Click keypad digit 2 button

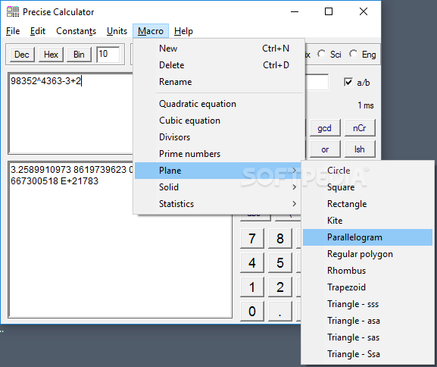click(280, 287)
